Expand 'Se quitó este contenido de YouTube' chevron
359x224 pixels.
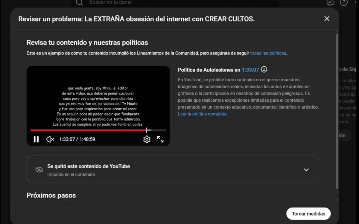(x=306, y=170)
